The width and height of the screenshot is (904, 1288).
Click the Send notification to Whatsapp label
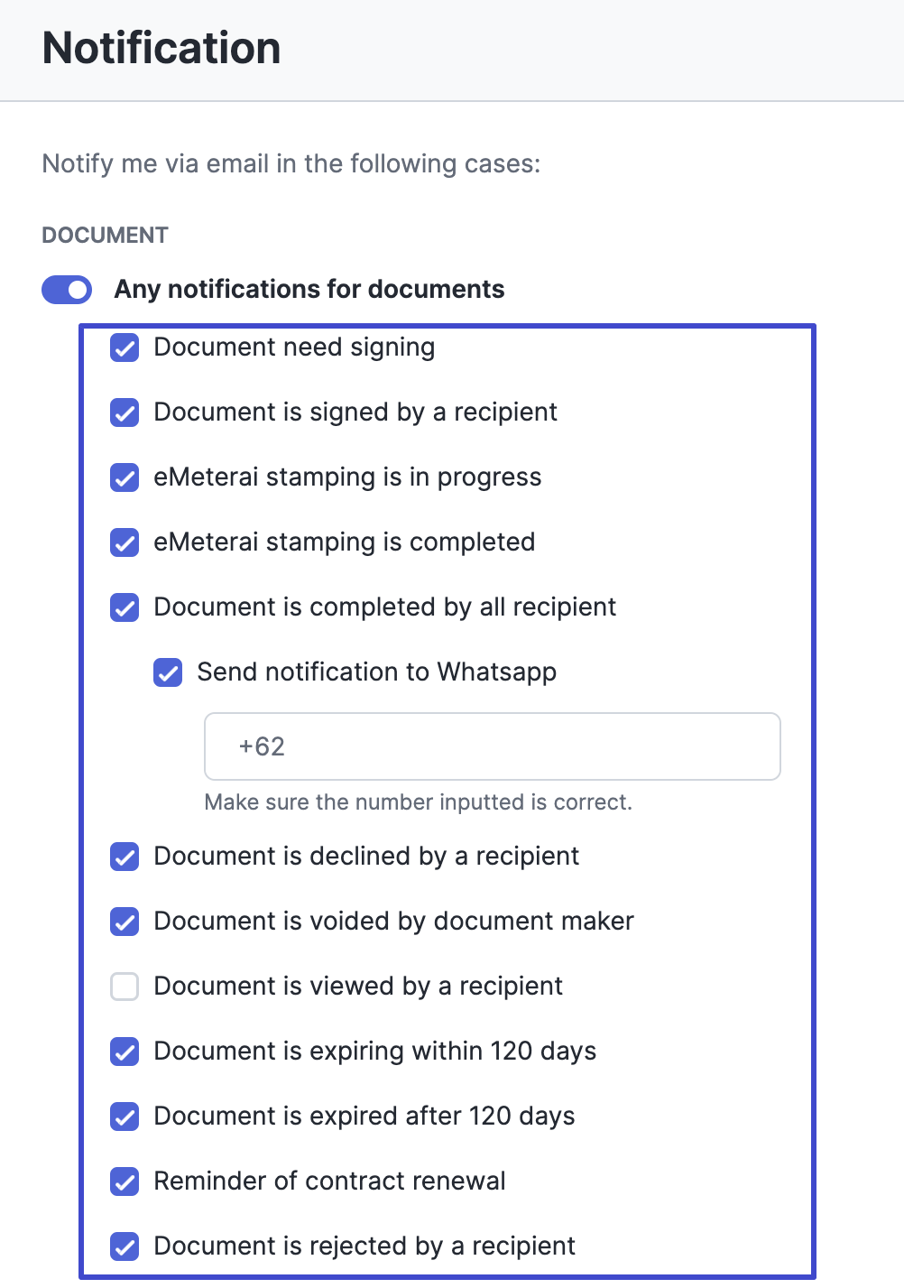tap(377, 672)
